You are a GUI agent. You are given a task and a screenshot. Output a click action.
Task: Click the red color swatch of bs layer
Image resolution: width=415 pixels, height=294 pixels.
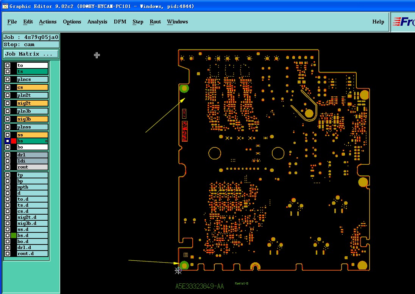[14, 141]
